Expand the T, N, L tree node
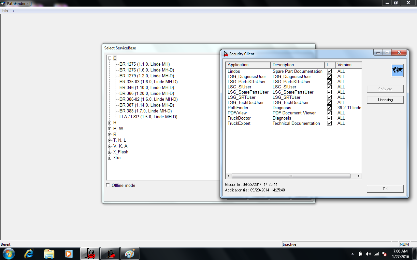Screen dimensions: 417x260 point(110,140)
